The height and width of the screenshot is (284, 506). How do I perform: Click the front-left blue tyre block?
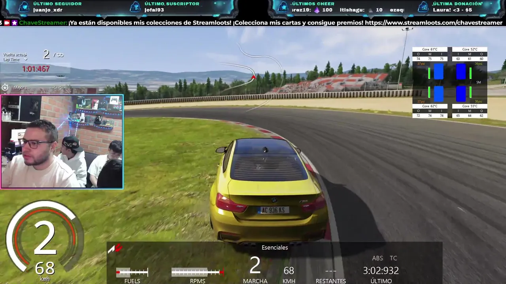pos(439,72)
